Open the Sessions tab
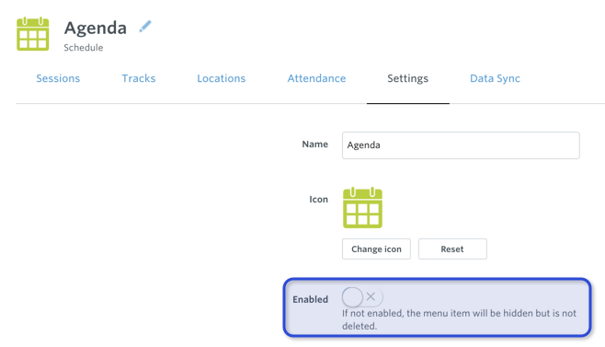This screenshot has height=347, width=605. pos(58,78)
